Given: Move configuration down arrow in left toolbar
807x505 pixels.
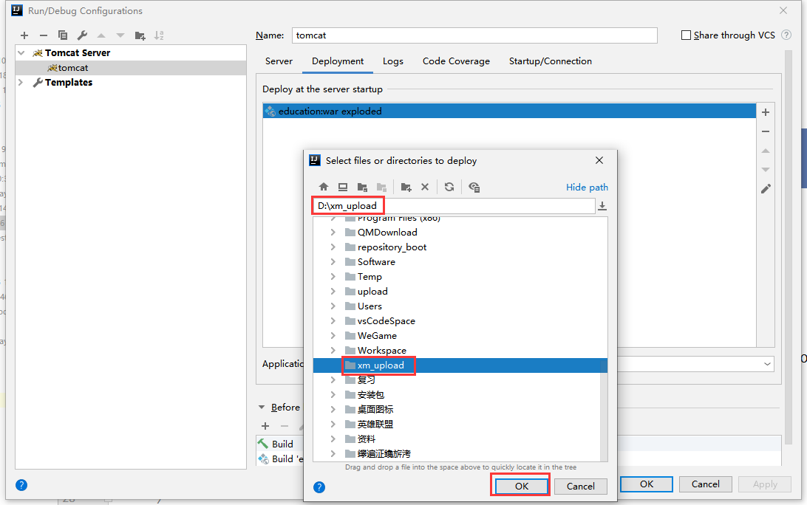Looking at the screenshot, I should (120, 35).
